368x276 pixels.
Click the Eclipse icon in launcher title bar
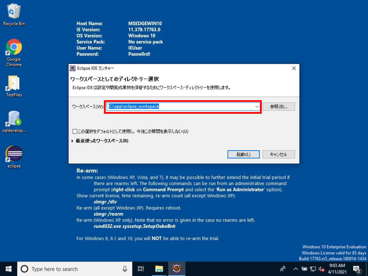click(73, 68)
